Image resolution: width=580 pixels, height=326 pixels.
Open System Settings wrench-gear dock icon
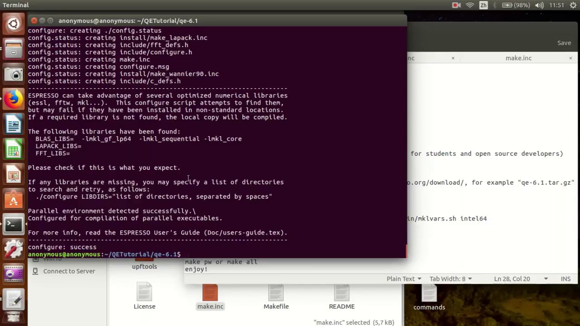[x=14, y=249]
